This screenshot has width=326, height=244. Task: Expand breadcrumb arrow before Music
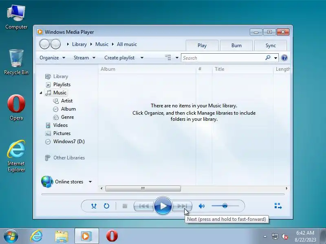click(x=91, y=44)
